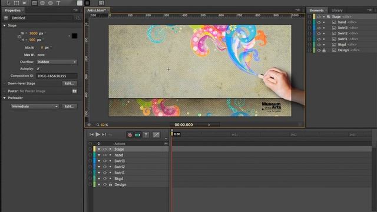The height and width of the screenshot is (212, 377).
Task: Click the zoom magnifier icon below stage
Action: (98, 125)
